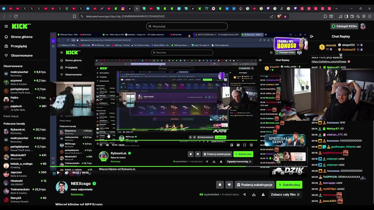
Task: Open Trainwreckstv channel
Action: [x=25, y=191]
